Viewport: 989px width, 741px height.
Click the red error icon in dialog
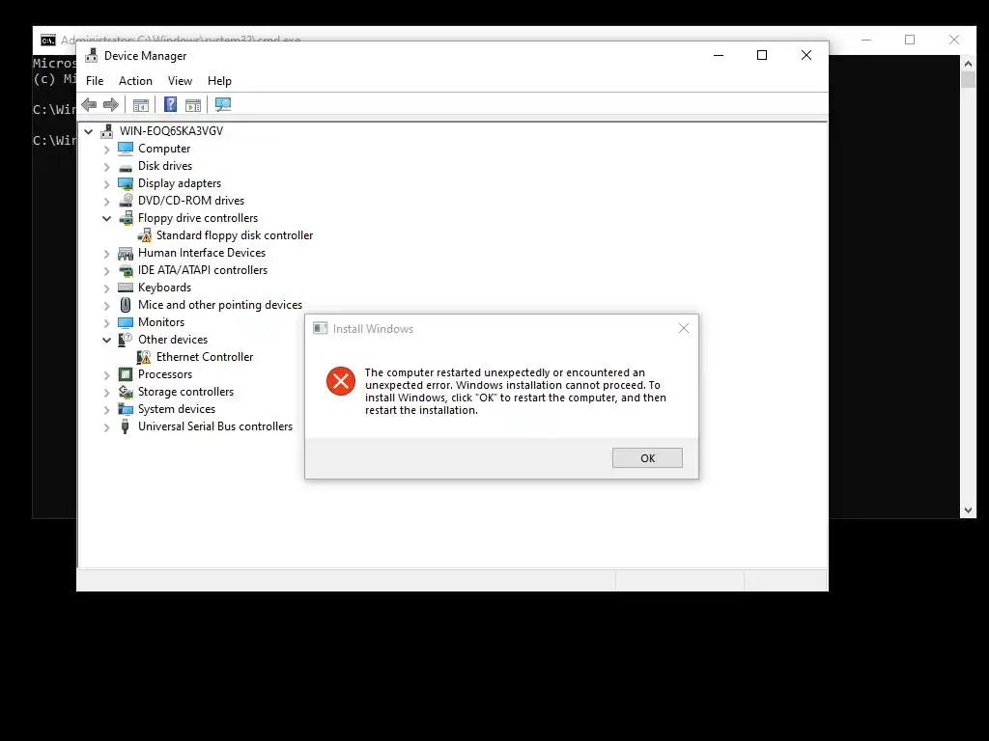click(x=341, y=381)
